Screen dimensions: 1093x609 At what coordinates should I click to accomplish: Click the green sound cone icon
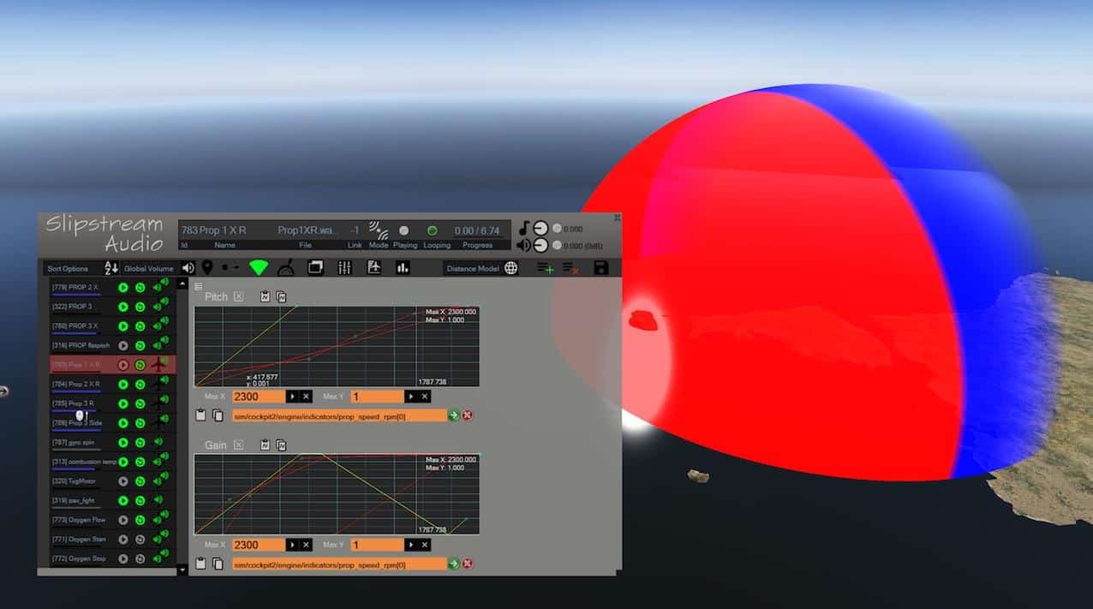point(258,268)
